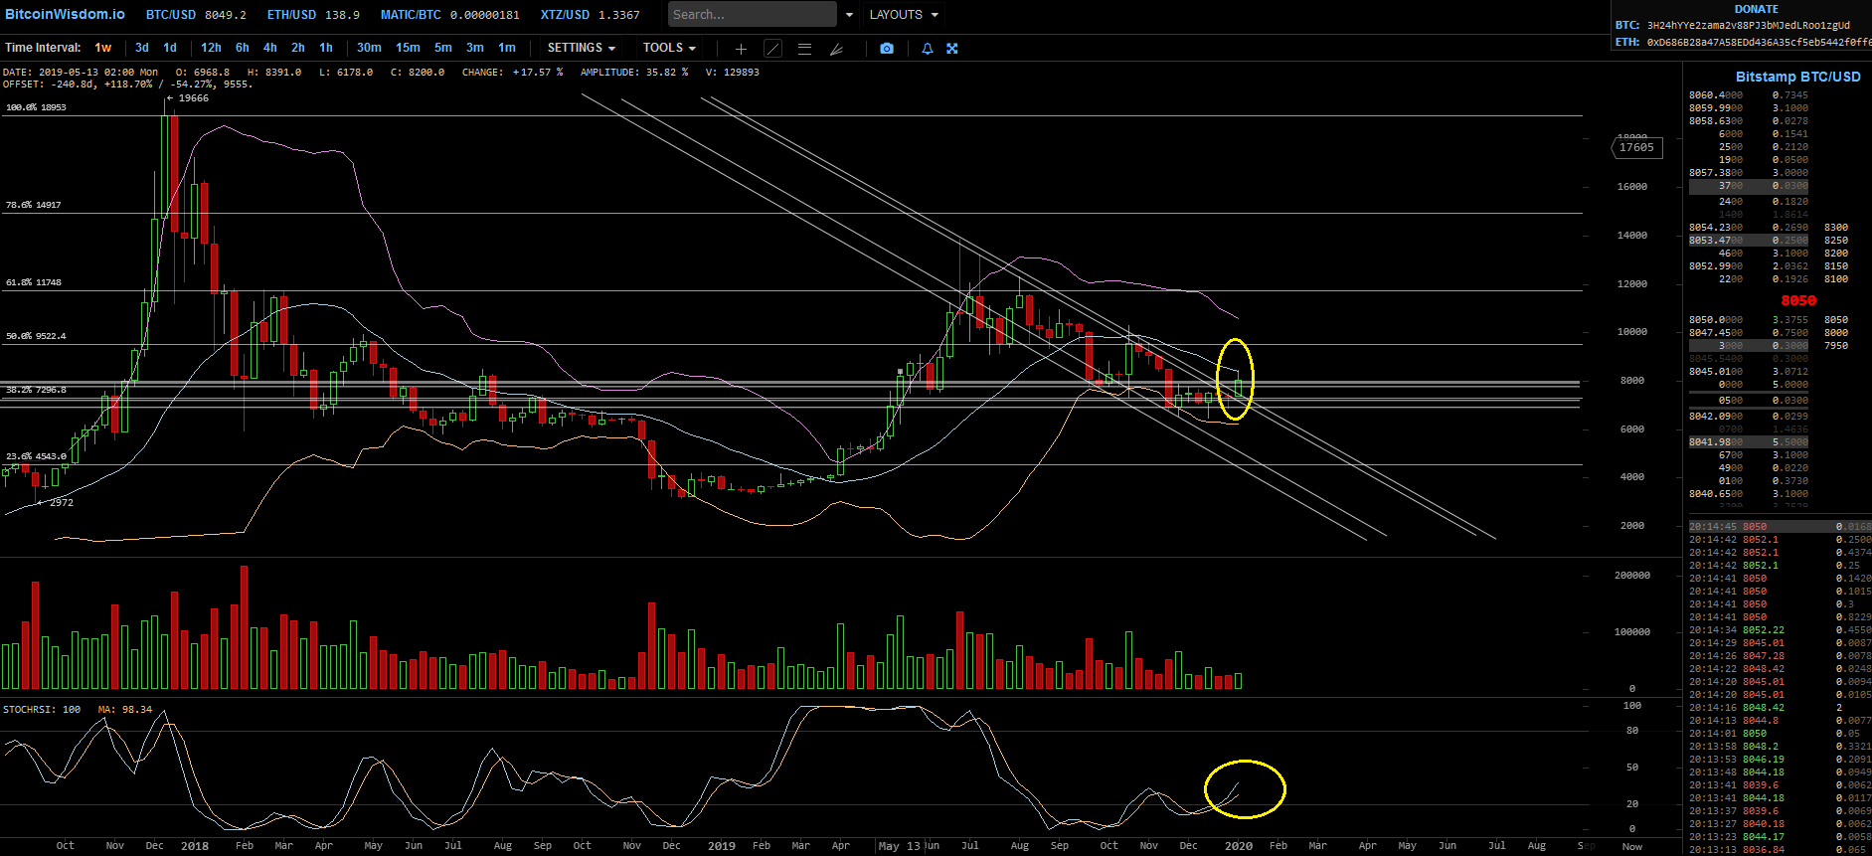
Task: Select the 15m time interval
Action: point(408,48)
